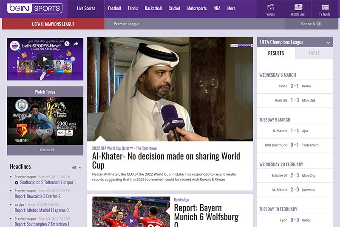The image size is (340, 227).
Task: Click Get beIN button under Watch Today
Action: [45, 150]
